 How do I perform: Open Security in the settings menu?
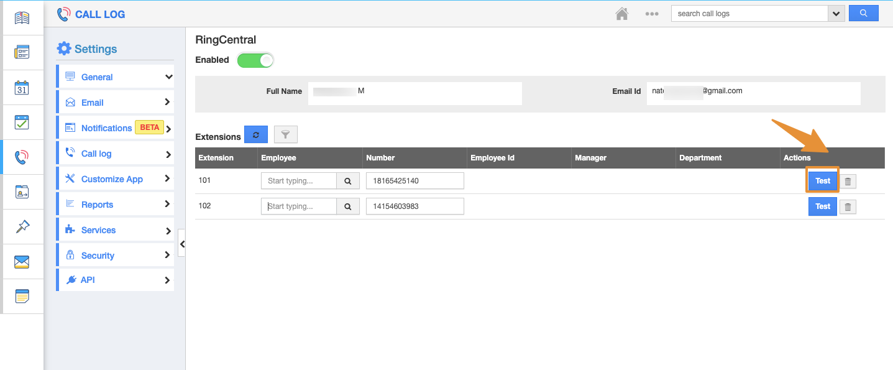[x=98, y=256]
